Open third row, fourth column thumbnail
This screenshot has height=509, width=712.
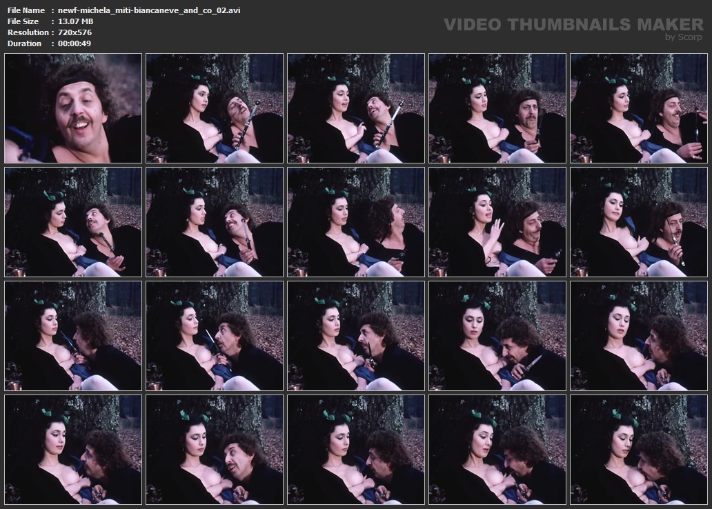(x=497, y=336)
